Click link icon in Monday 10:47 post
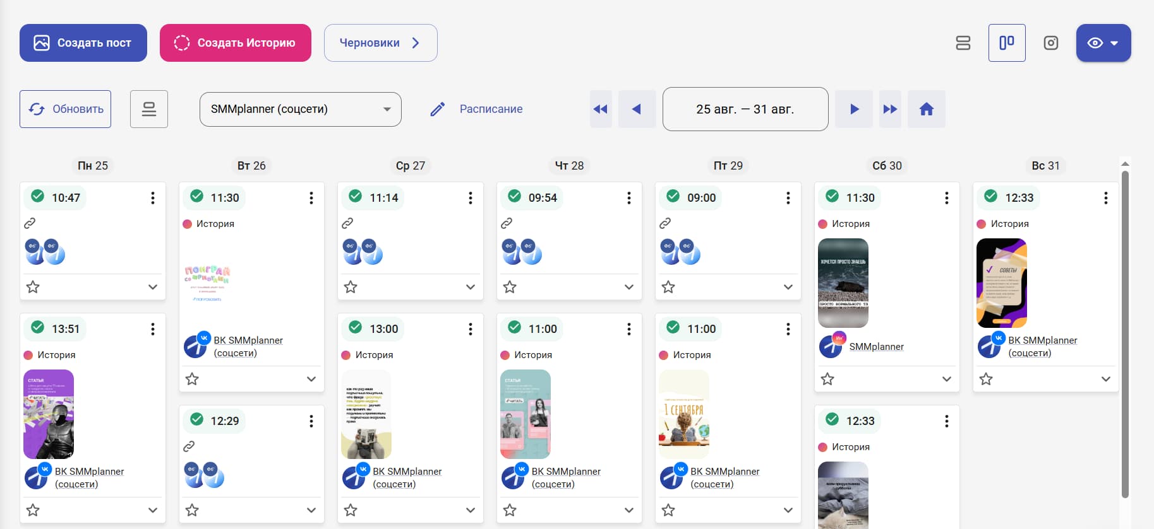This screenshot has width=1154, height=529. (x=30, y=223)
